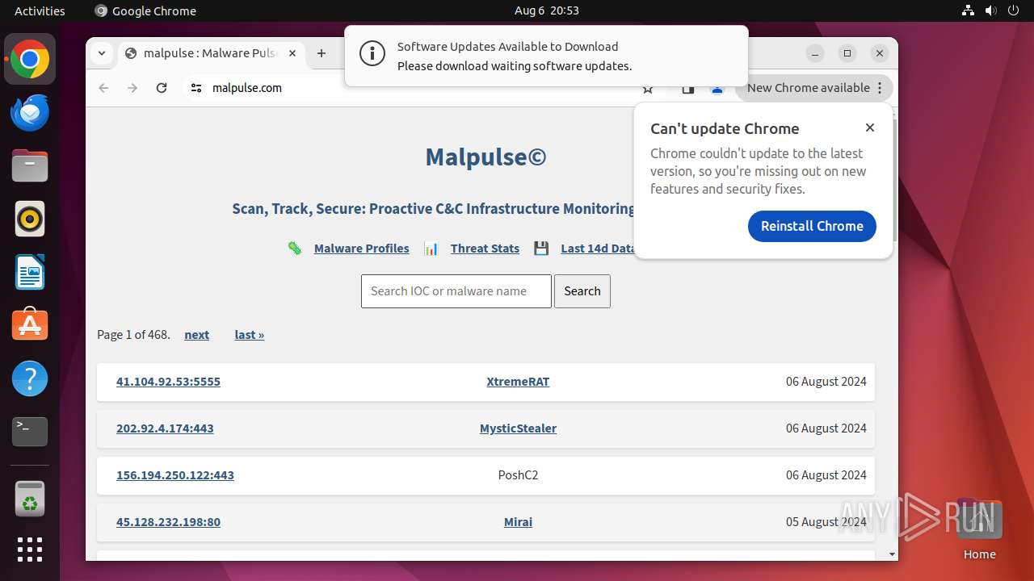The height and width of the screenshot is (581, 1034).
Task: Open the Home folder desktop icon
Action: [x=979, y=529]
